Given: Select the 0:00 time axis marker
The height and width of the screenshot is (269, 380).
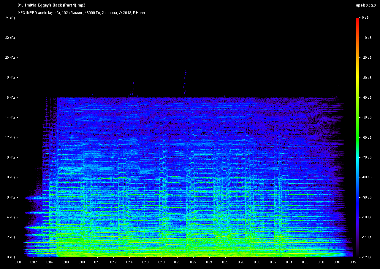Looking at the screenshot, I should point(18,262).
